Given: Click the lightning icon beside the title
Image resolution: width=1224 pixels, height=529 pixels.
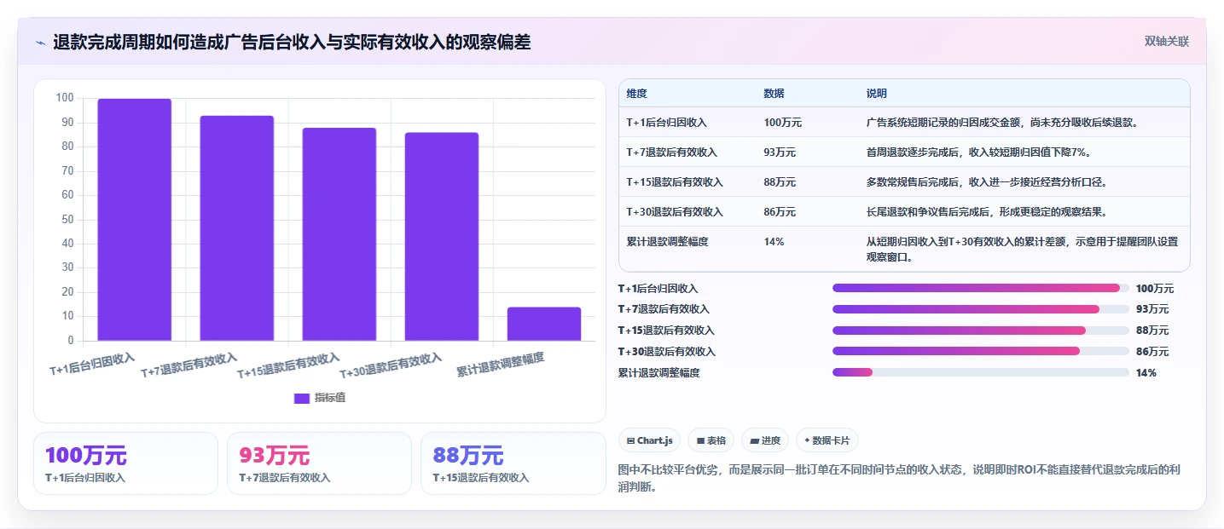Looking at the screenshot, I should (41, 43).
